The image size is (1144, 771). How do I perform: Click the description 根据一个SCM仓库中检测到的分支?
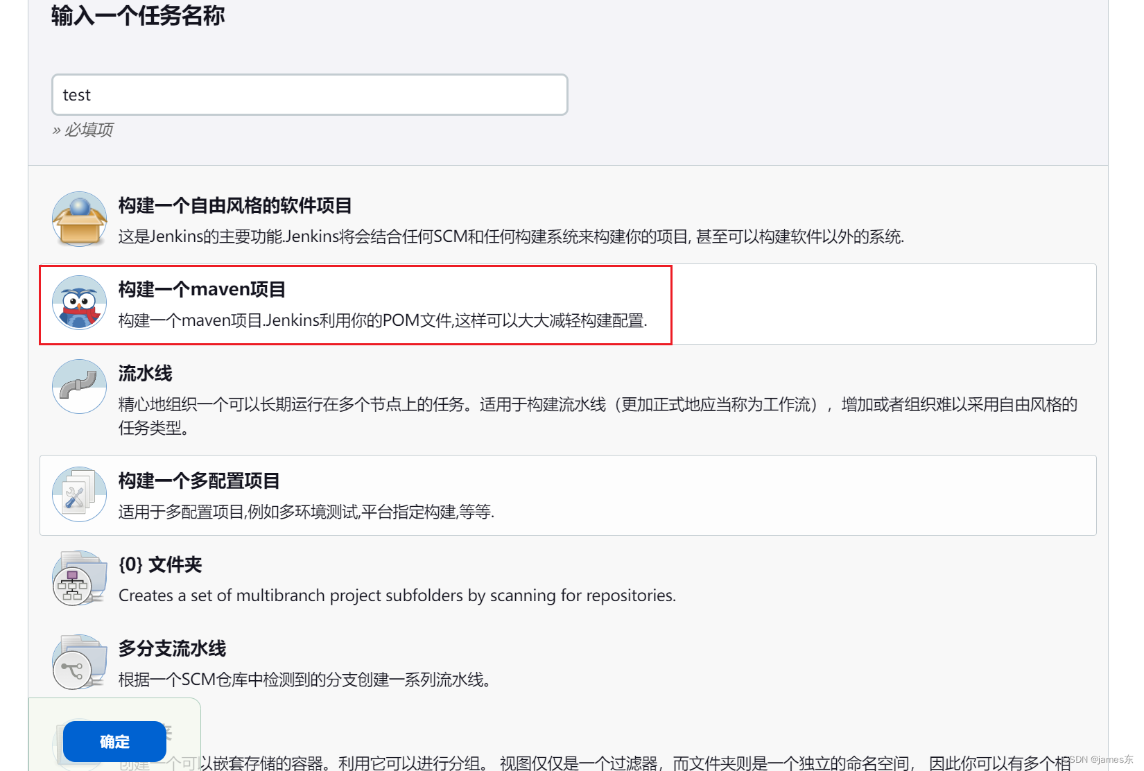(305, 679)
